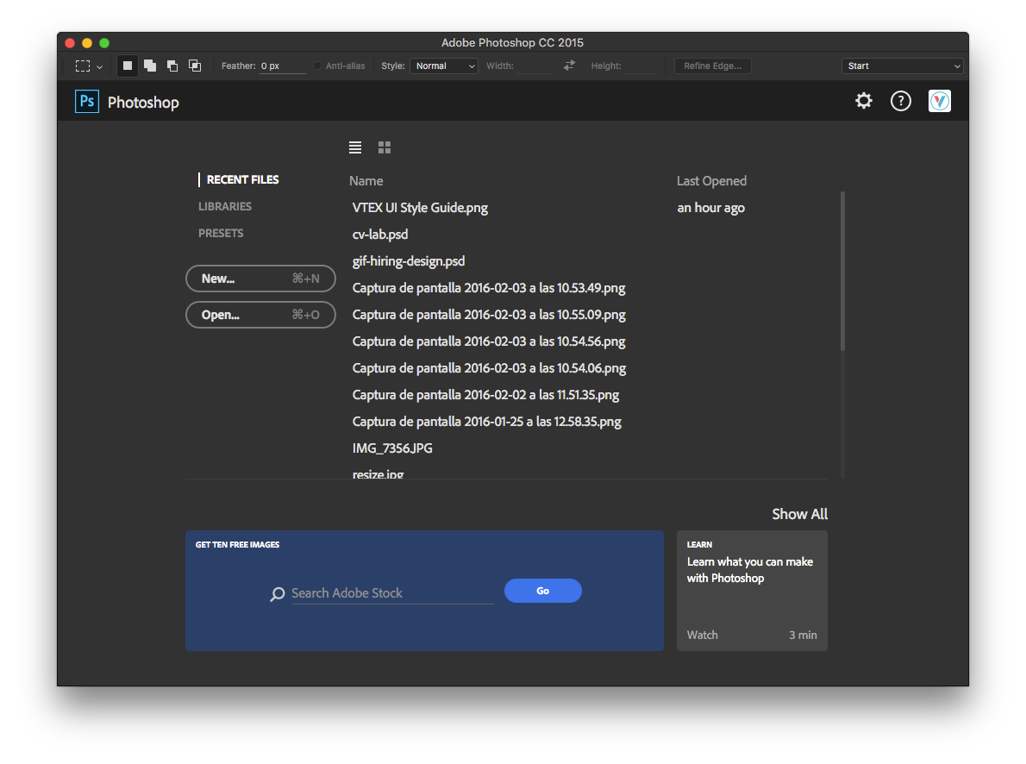
Task: Click the Photoshop Ps logo icon
Action: (x=87, y=102)
